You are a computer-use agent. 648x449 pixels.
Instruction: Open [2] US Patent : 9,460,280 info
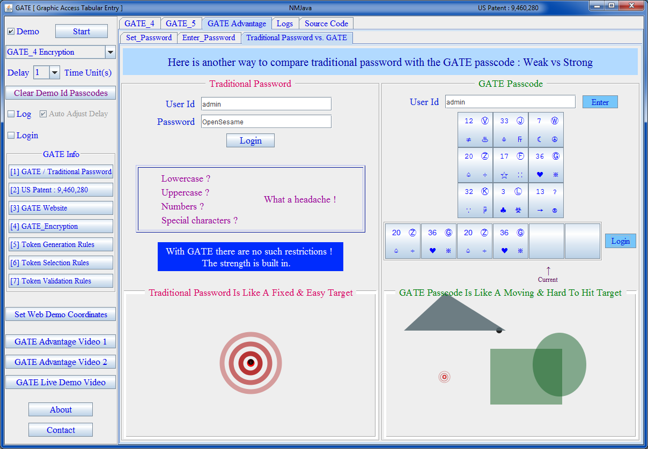pos(61,190)
